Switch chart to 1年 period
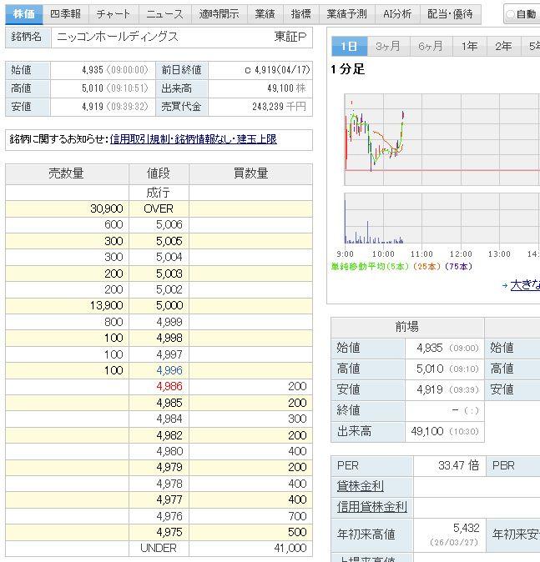Image resolution: width=540 pixels, height=562 pixels. click(x=469, y=46)
